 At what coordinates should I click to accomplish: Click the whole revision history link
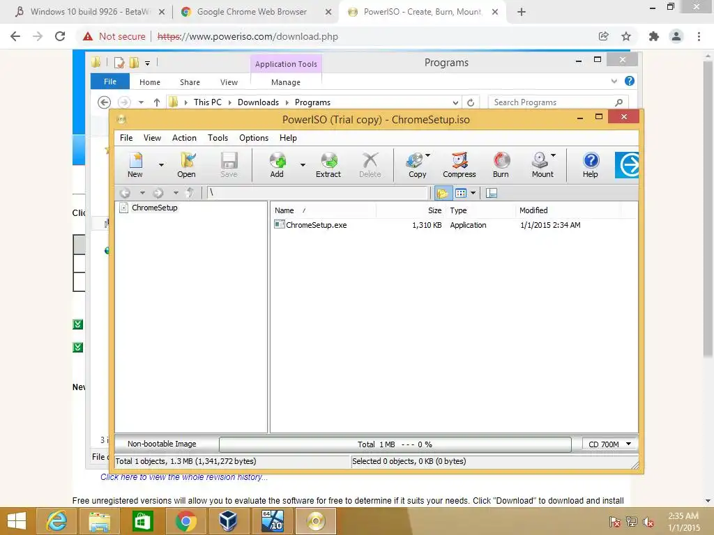[x=184, y=476]
